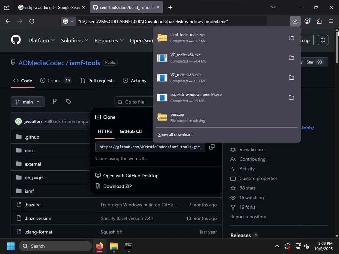Show VC_redist.x64.exe in its folder
This screenshot has height=254, width=339.
coord(291,58)
